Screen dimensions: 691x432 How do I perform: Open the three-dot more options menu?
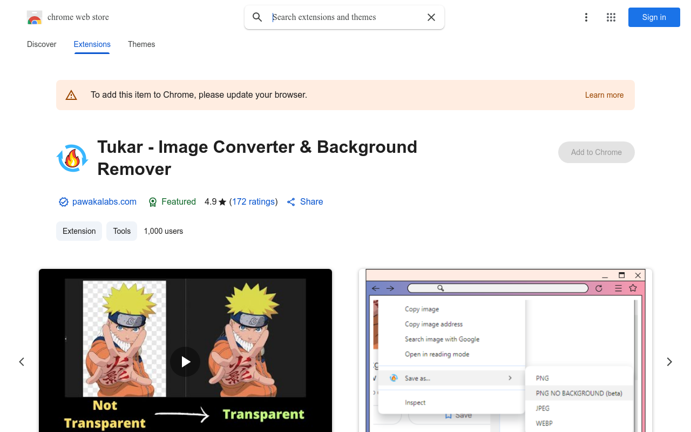pos(586,17)
